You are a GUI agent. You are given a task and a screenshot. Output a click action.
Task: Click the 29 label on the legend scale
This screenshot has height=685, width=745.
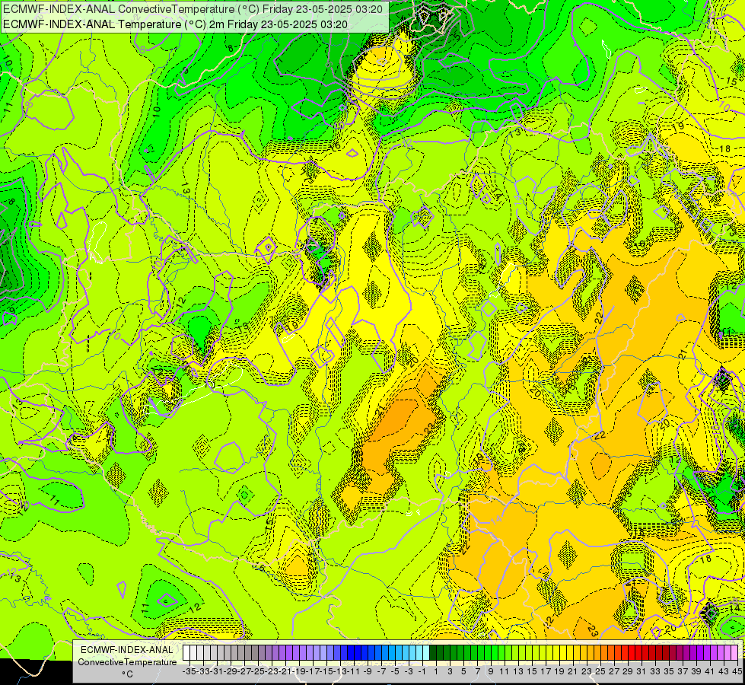pos(628,672)
